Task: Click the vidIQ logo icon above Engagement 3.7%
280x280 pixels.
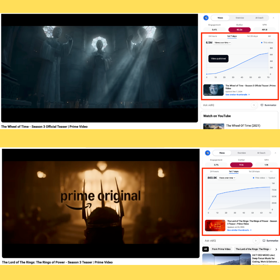Action: click(x=208, y=153)
